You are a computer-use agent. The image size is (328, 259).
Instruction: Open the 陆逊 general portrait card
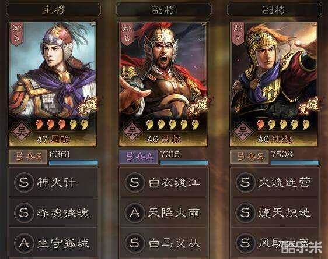pyautogui.click(x=274, y=84)
